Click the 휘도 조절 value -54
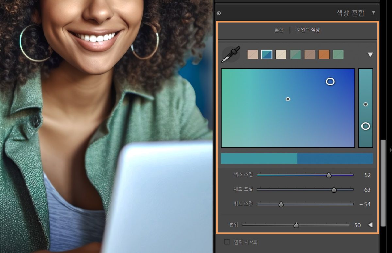This screenshot has width=392, height=253. (x=365, y=204)
